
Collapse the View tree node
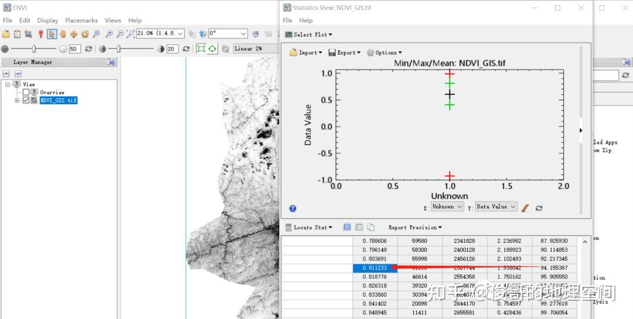8,85
